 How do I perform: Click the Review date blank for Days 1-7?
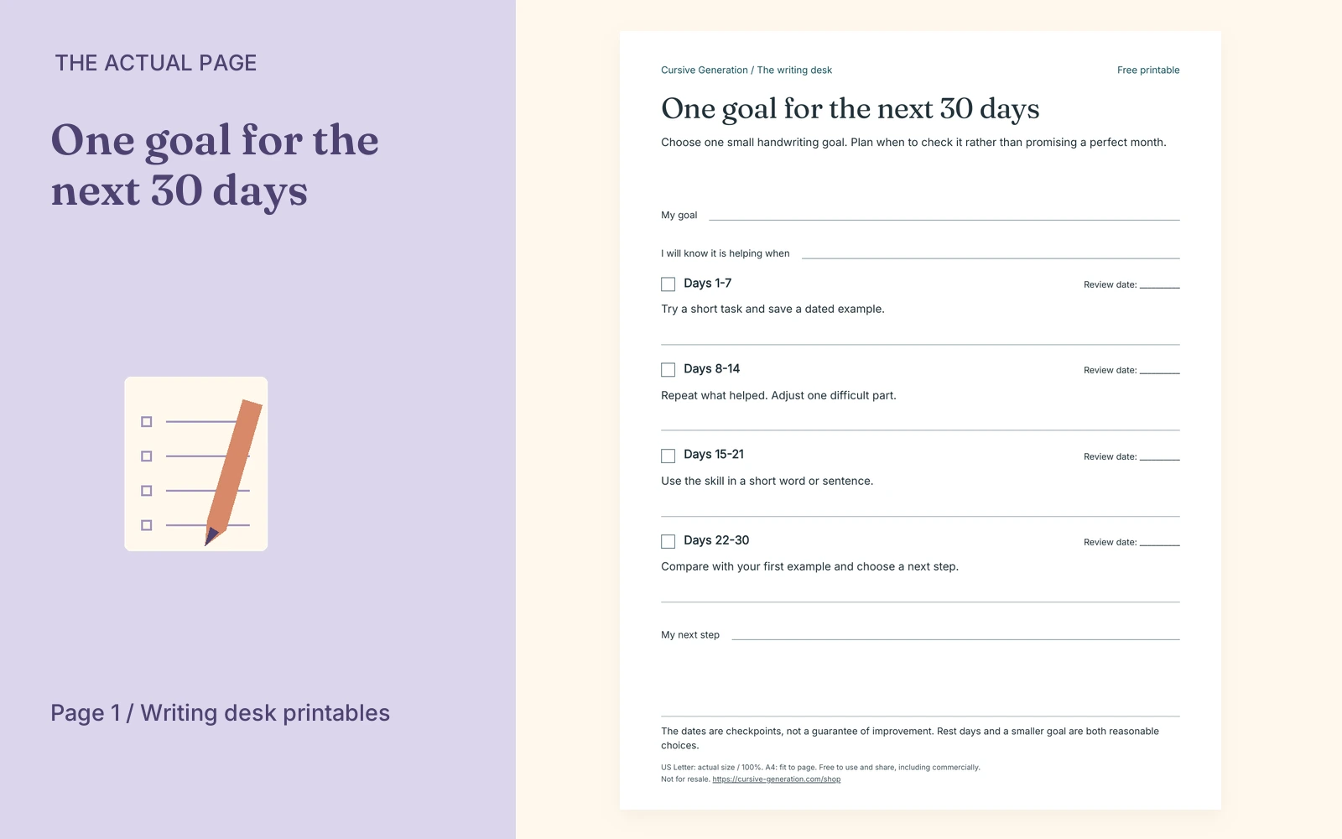pos(1160,285)
